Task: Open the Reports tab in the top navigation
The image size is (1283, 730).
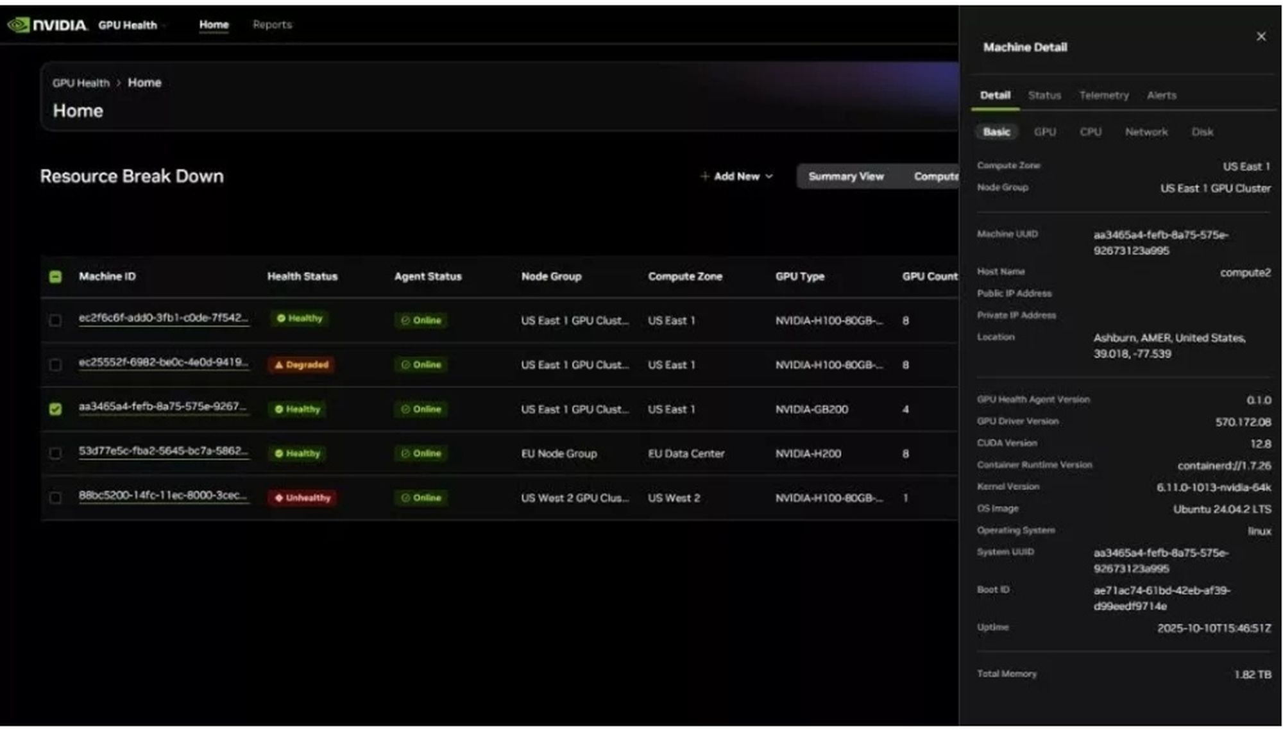Action: (x=272, y=25)
